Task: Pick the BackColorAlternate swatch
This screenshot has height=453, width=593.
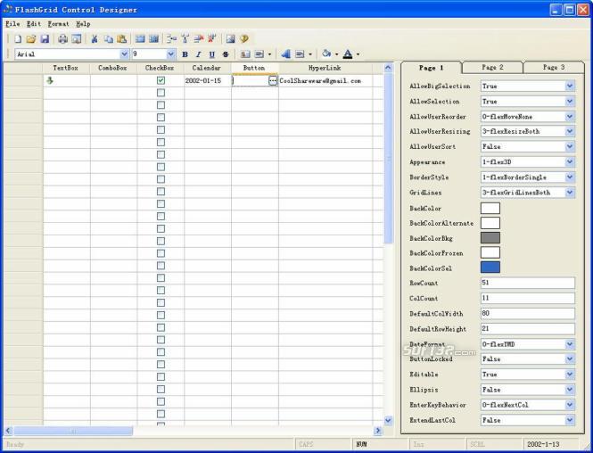Action: (x=490, y=223)
